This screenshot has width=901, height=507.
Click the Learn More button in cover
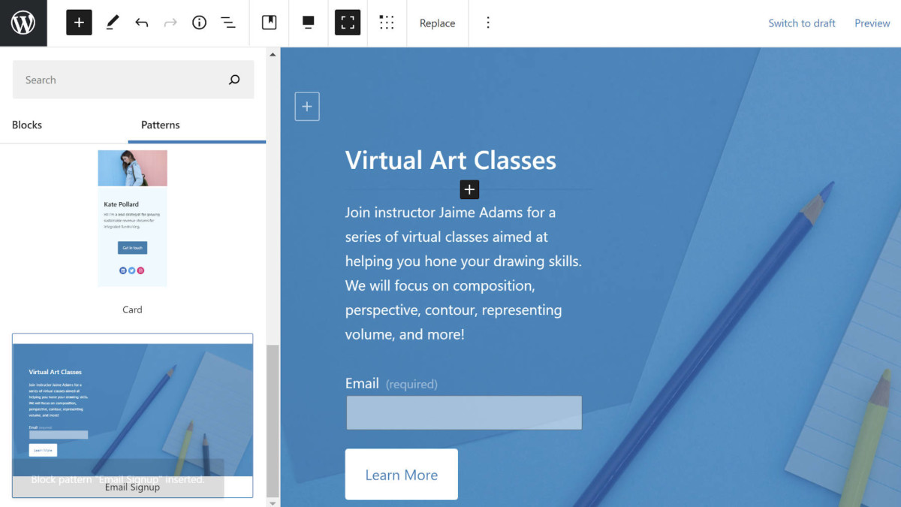[401, 475]
